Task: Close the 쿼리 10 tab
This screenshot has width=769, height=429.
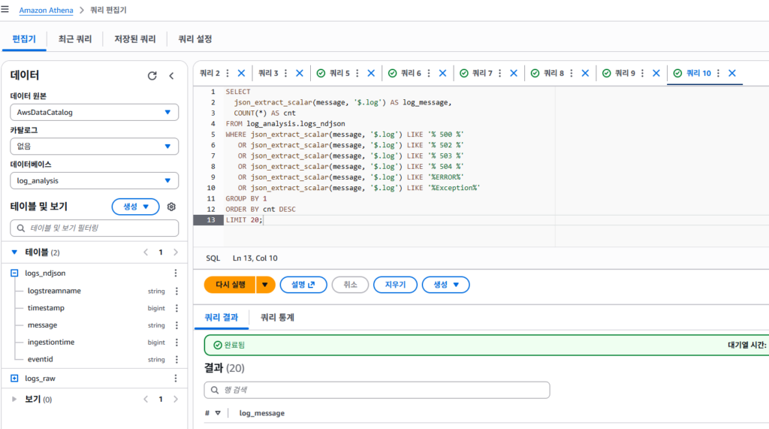Action: 731,73
